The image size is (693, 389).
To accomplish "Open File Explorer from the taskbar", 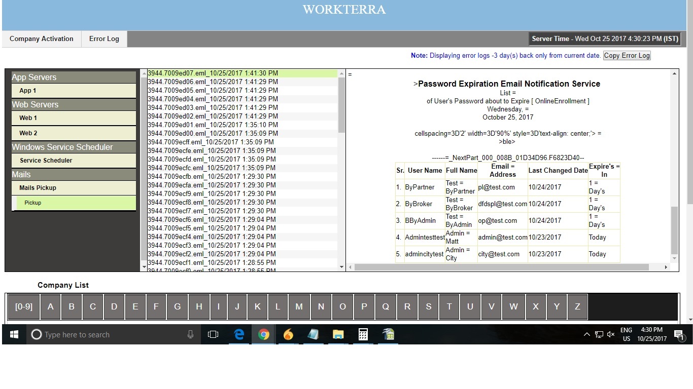I will [x=337, y=334].
